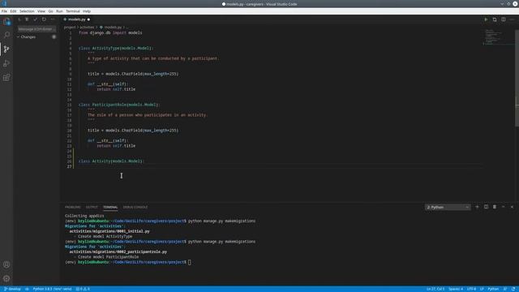Click Spaces: 4 indentation setting
Viewport: 519px width, 292px height.
456,289
